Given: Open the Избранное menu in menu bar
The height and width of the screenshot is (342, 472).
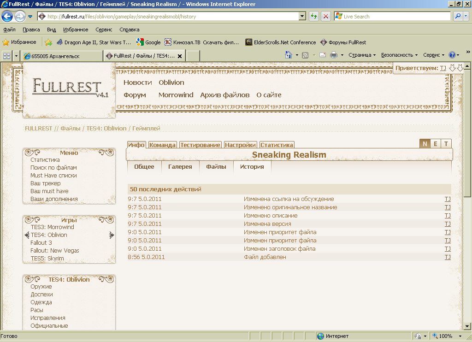Looking at the screenshot, I should 76,29.
